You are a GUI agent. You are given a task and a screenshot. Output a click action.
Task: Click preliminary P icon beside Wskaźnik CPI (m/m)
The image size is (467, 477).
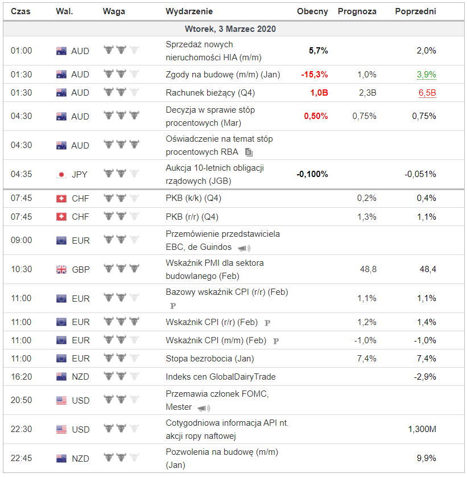(276, 341)
